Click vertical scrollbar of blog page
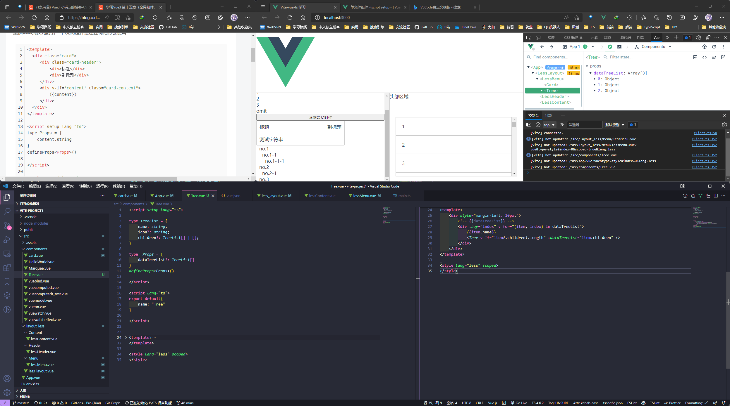Screen dimensions: 730x406 tap(253, 55)
